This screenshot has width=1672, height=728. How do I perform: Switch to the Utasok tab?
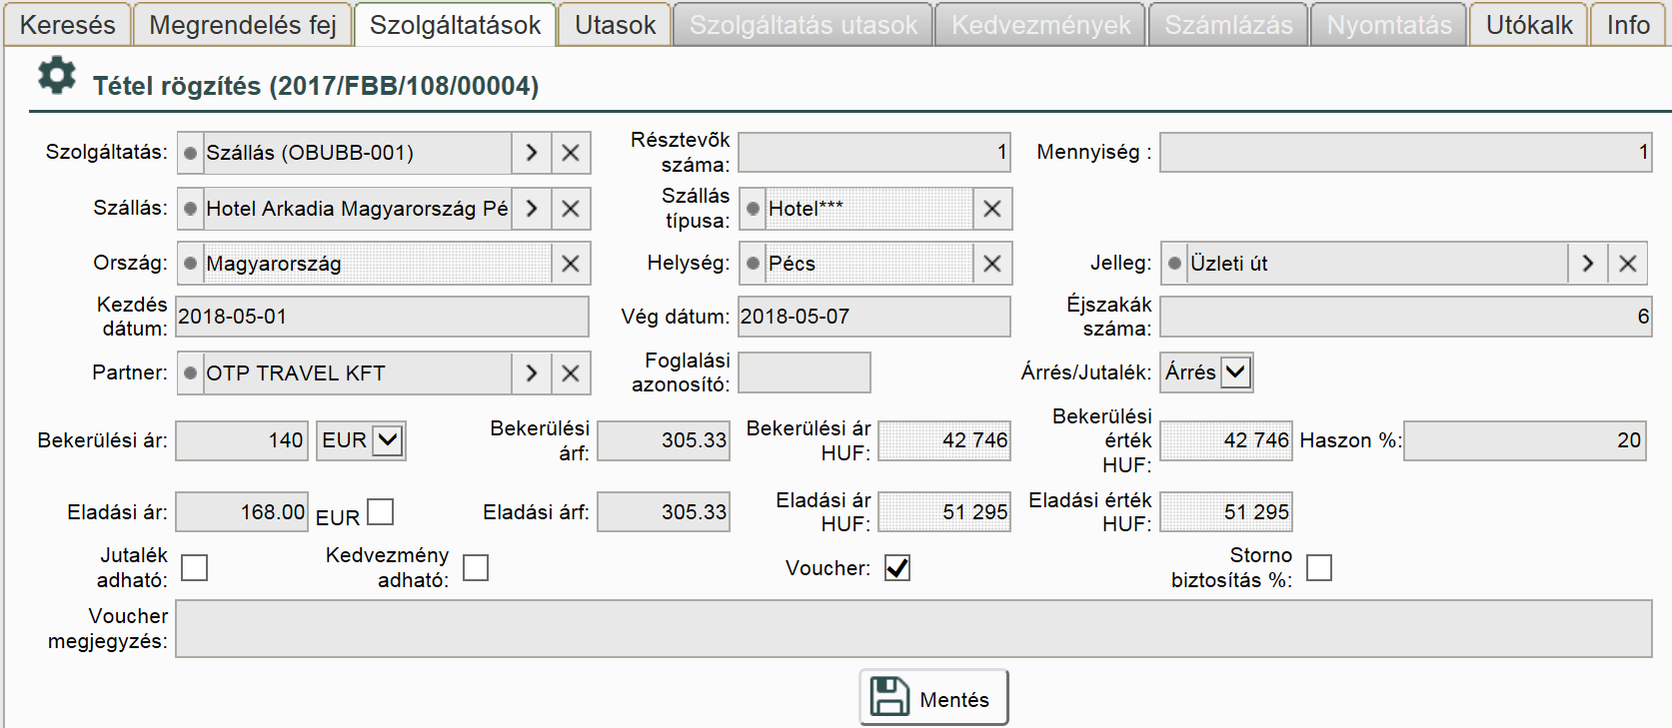pyautogui.click(x=615, y=25)
